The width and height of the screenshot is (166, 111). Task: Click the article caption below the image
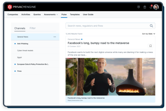[86, 98]
